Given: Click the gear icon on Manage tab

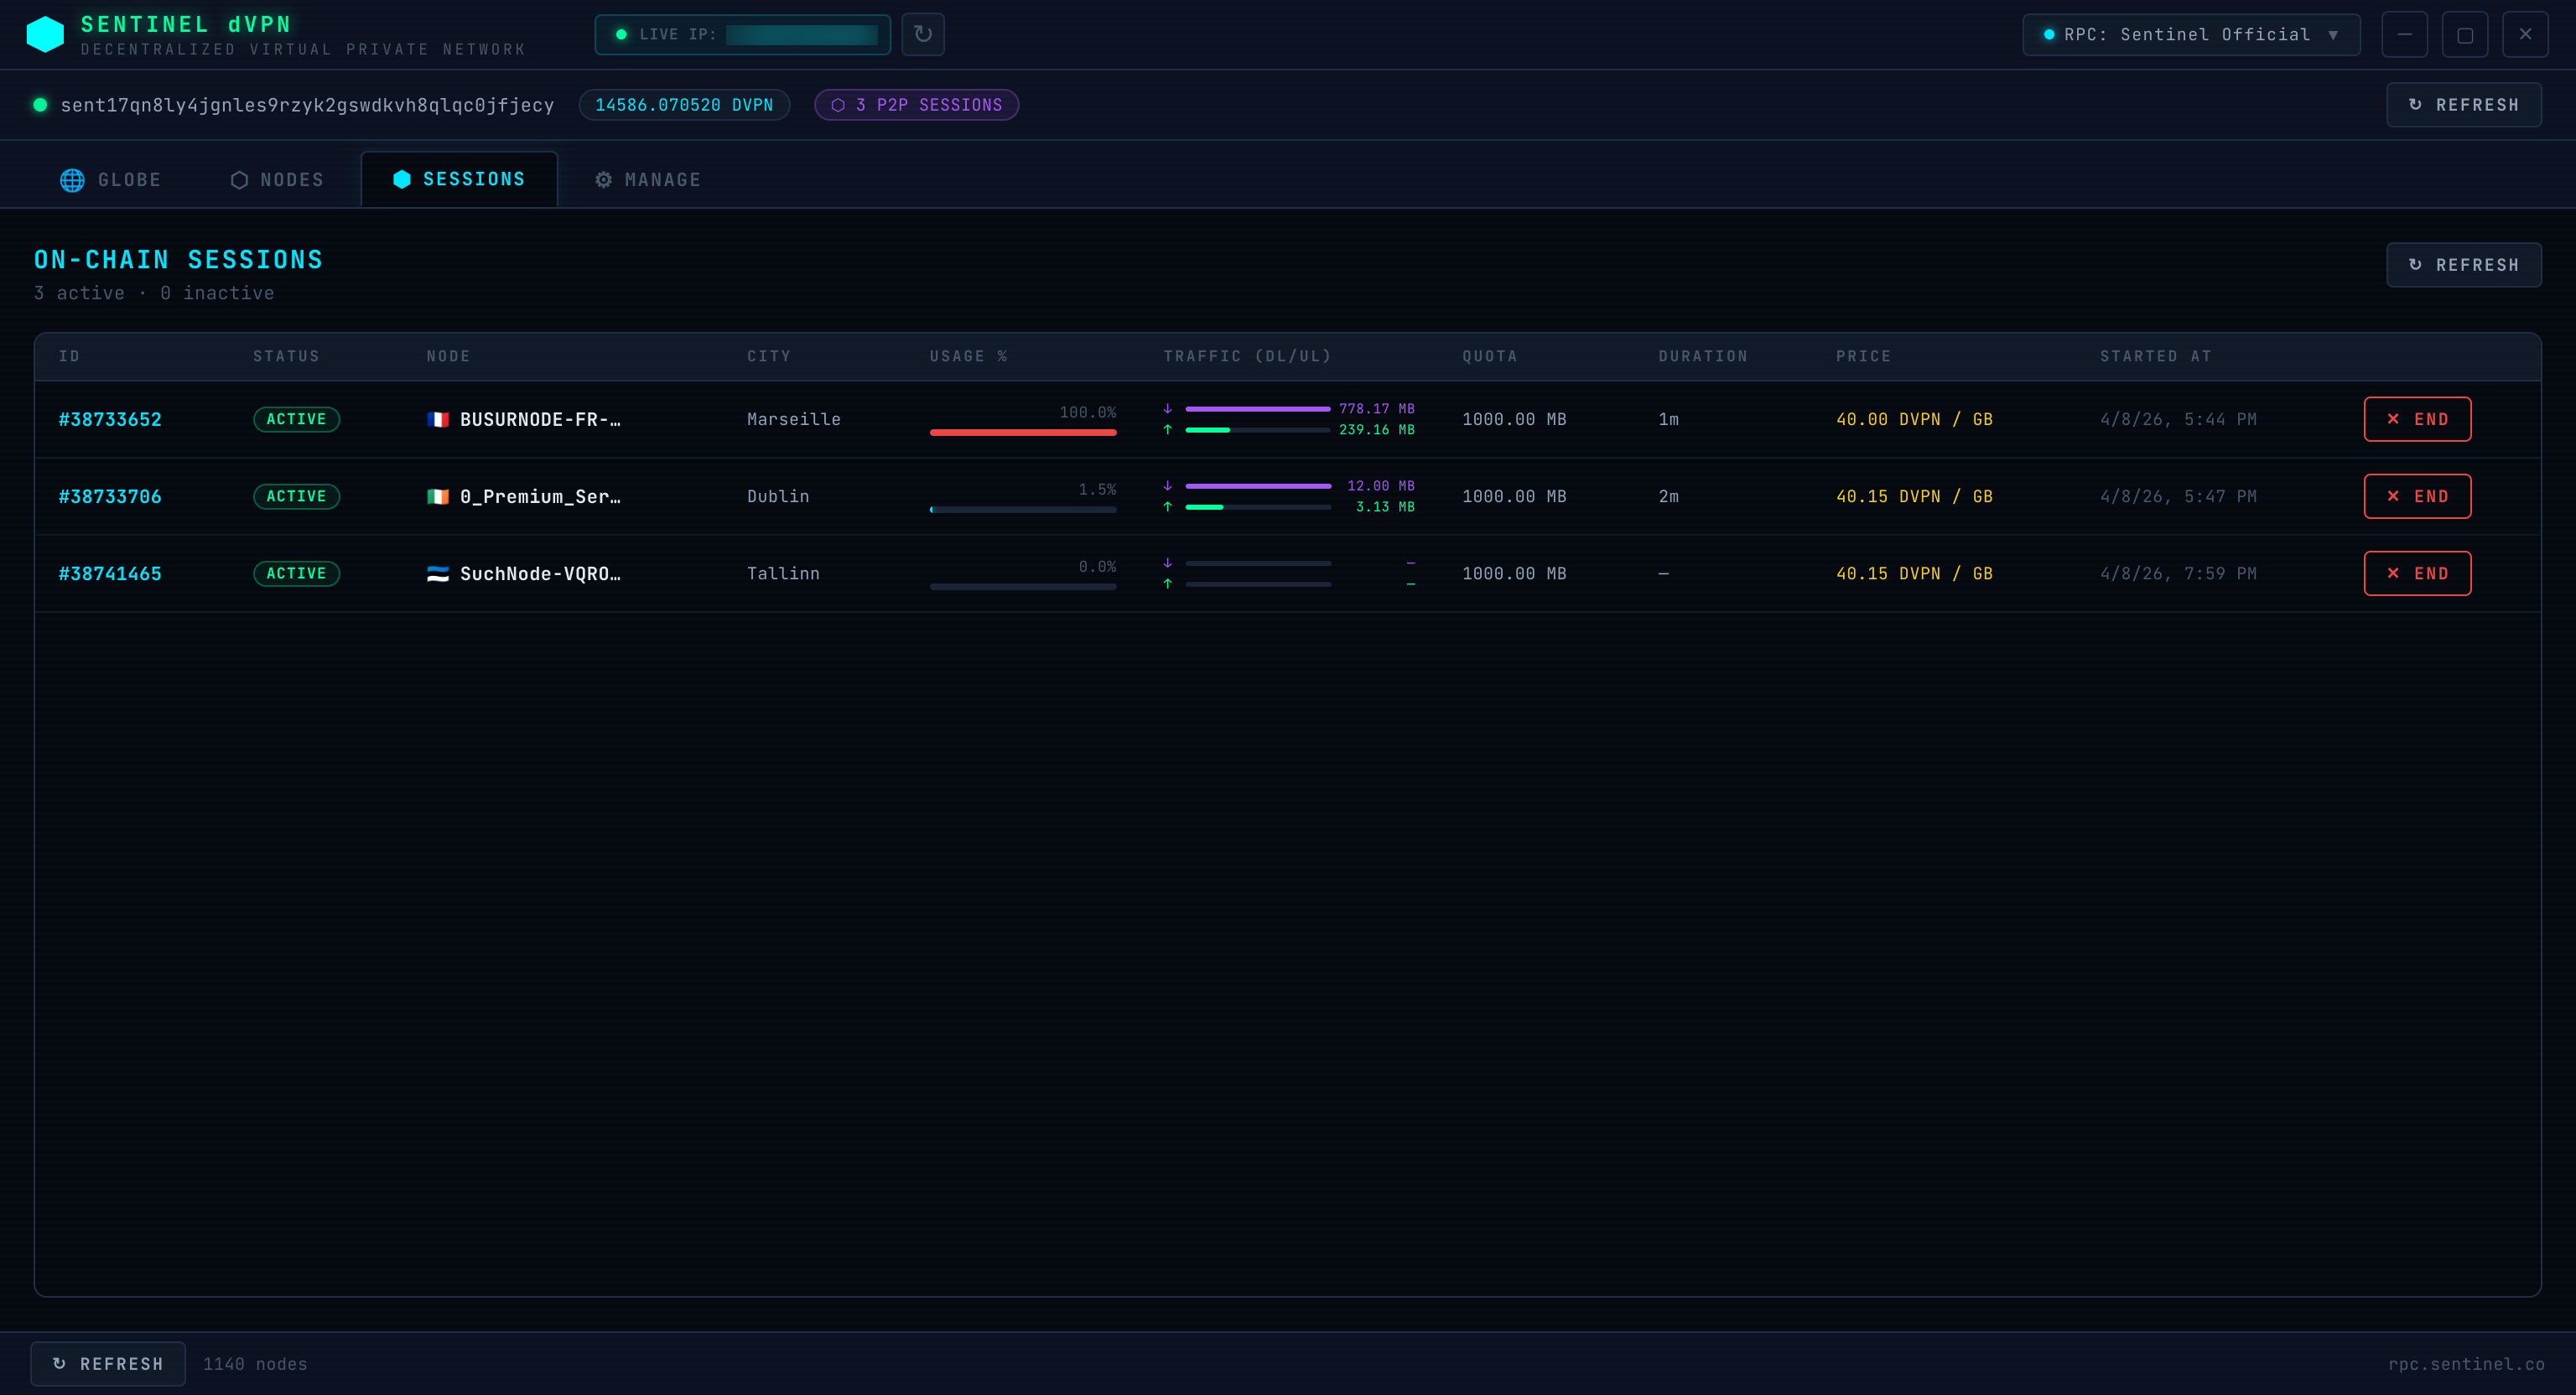Looking at the screenshot, I should 603,180.
